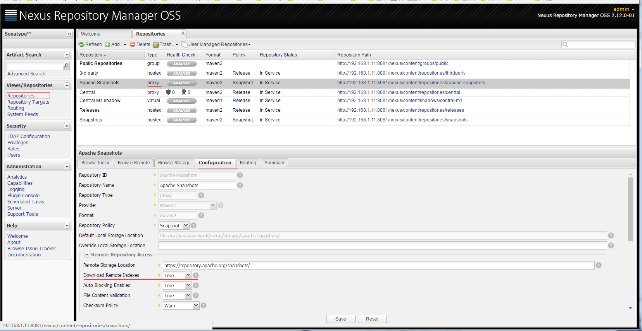
Task: Click the license badge icon in Central row
Action: pyautogui.click(x=184, y=92)
